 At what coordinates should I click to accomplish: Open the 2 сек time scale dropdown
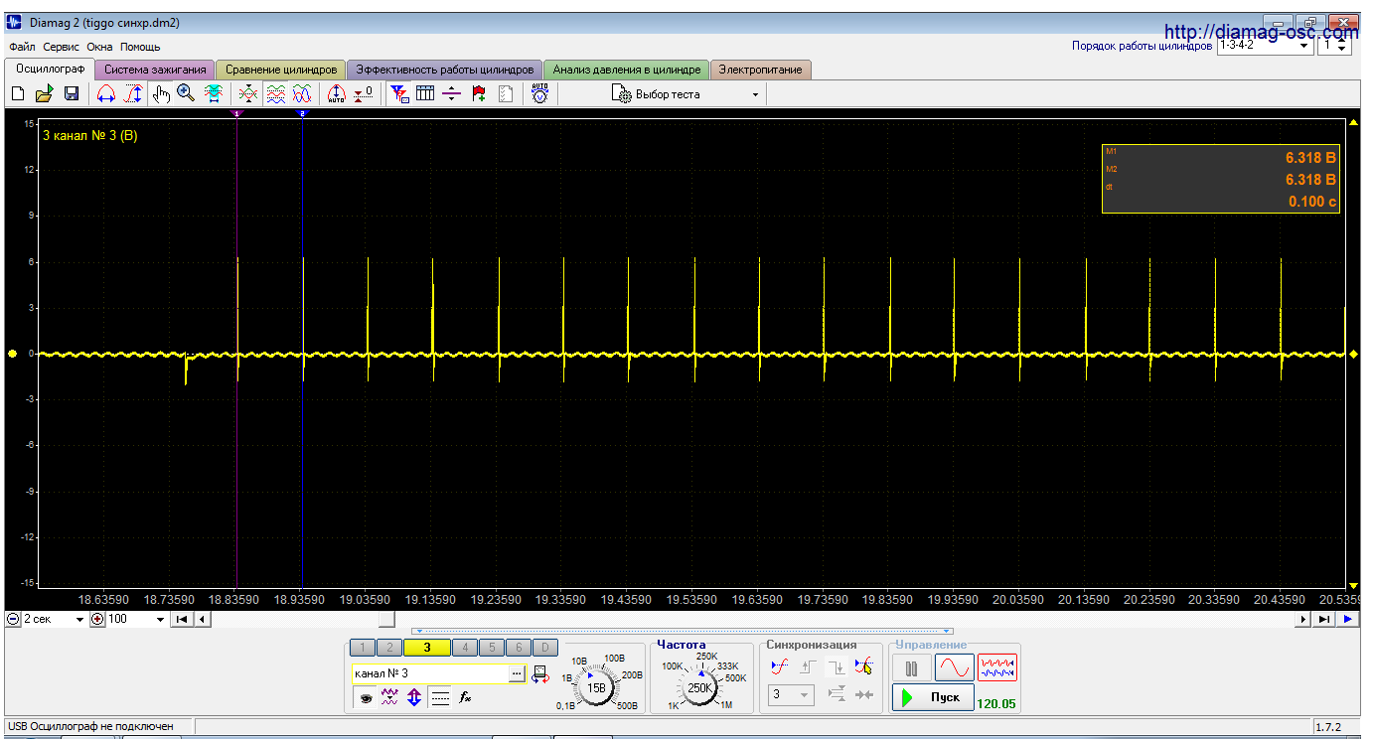(x=54, y=619)
